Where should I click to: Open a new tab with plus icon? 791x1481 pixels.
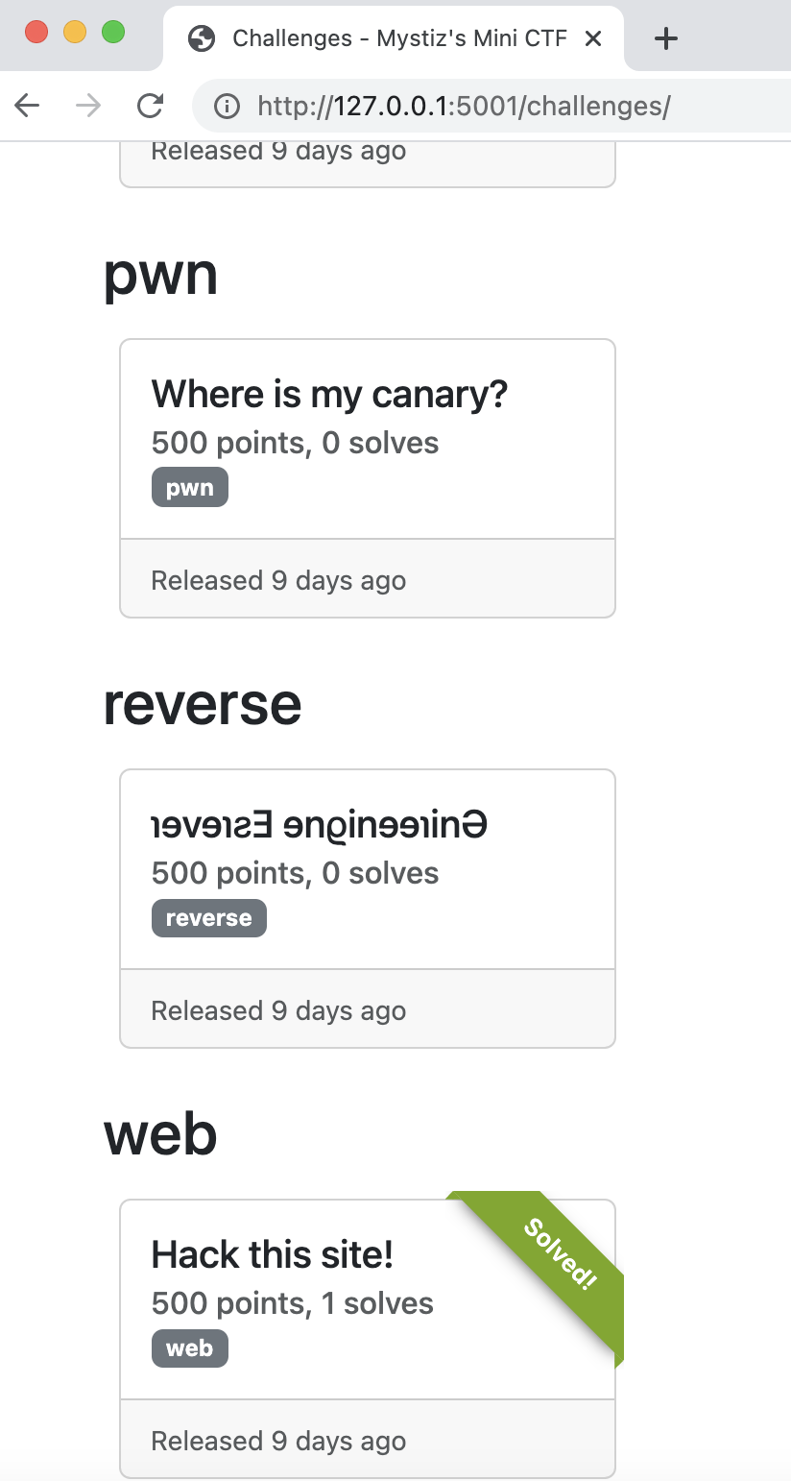tap(665, 38)
